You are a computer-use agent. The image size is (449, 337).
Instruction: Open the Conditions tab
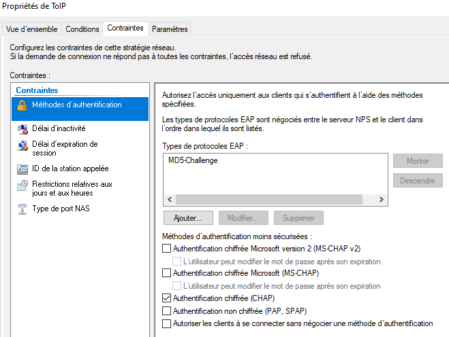coord(82,29)
